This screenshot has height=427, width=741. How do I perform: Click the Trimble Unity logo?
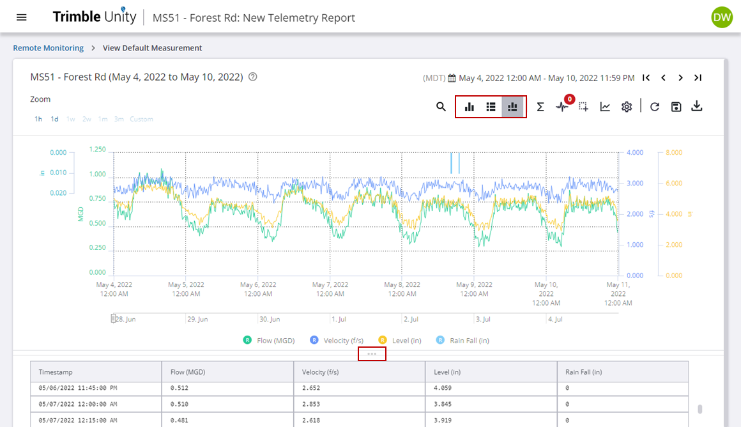click(x=95, y=17)
